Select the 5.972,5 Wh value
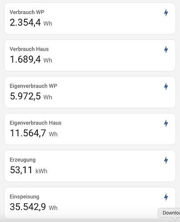This screenshot has width=180, height=222. [x=31, y=96]
